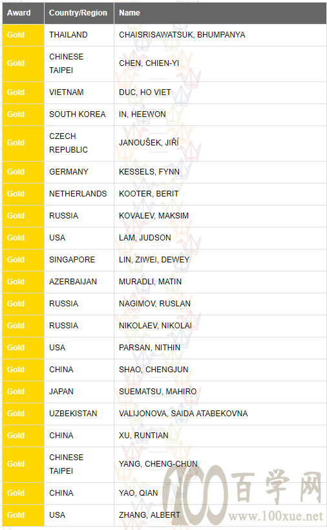Click the Gold cell beside AZERBAIJAN
327x530 pixels.
pyautogui.click(x=23, y=282)
